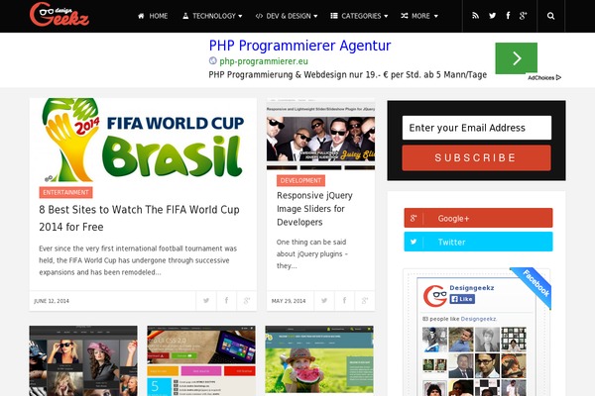This screenshot has height=396, width=595.
Task: Open the Twitter icon in header
Action: coord(492,16)
